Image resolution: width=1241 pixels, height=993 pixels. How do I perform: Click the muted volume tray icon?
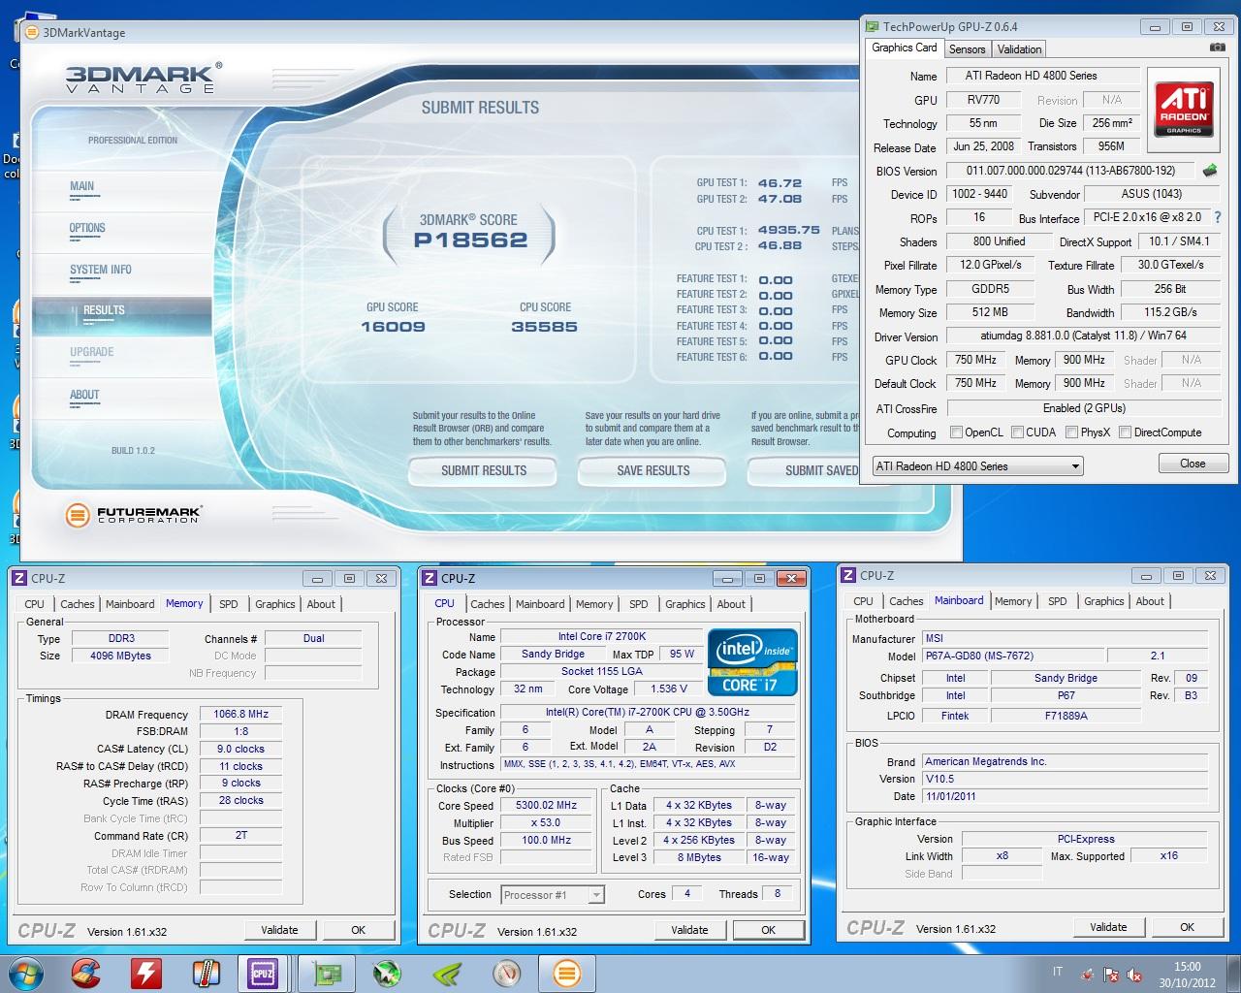tap(1134, 974)
